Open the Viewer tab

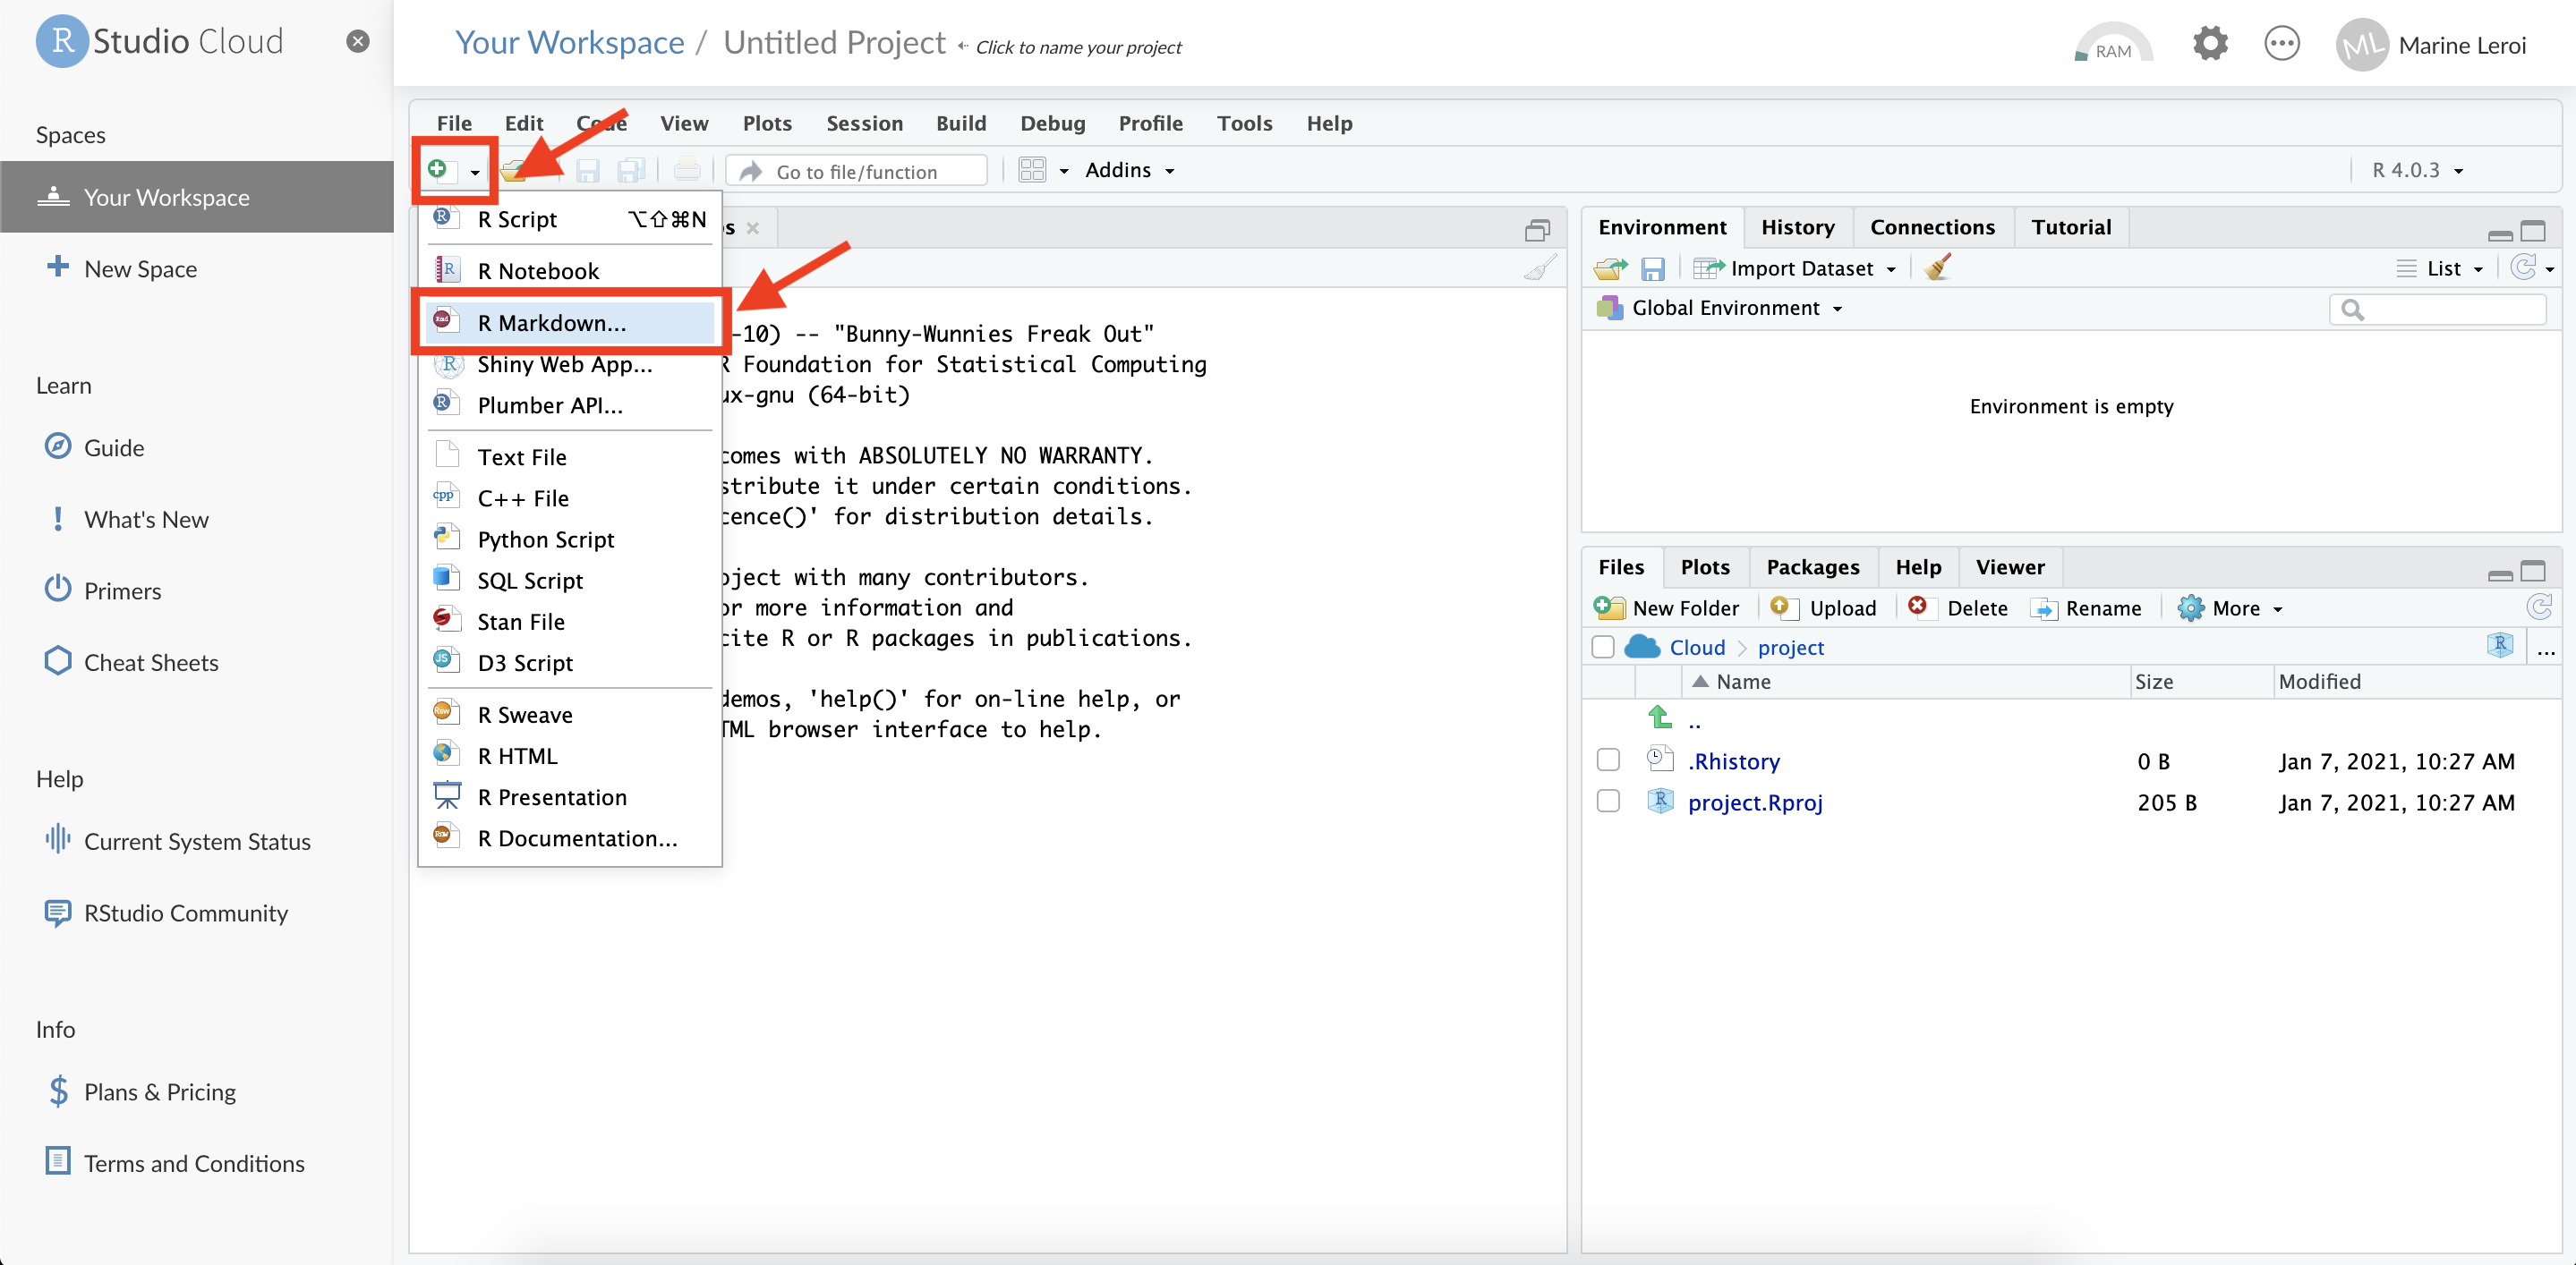2010,566
